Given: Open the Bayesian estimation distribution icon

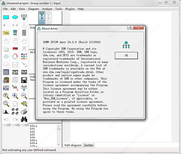Looking at the screenshot, I should (6, 112).
